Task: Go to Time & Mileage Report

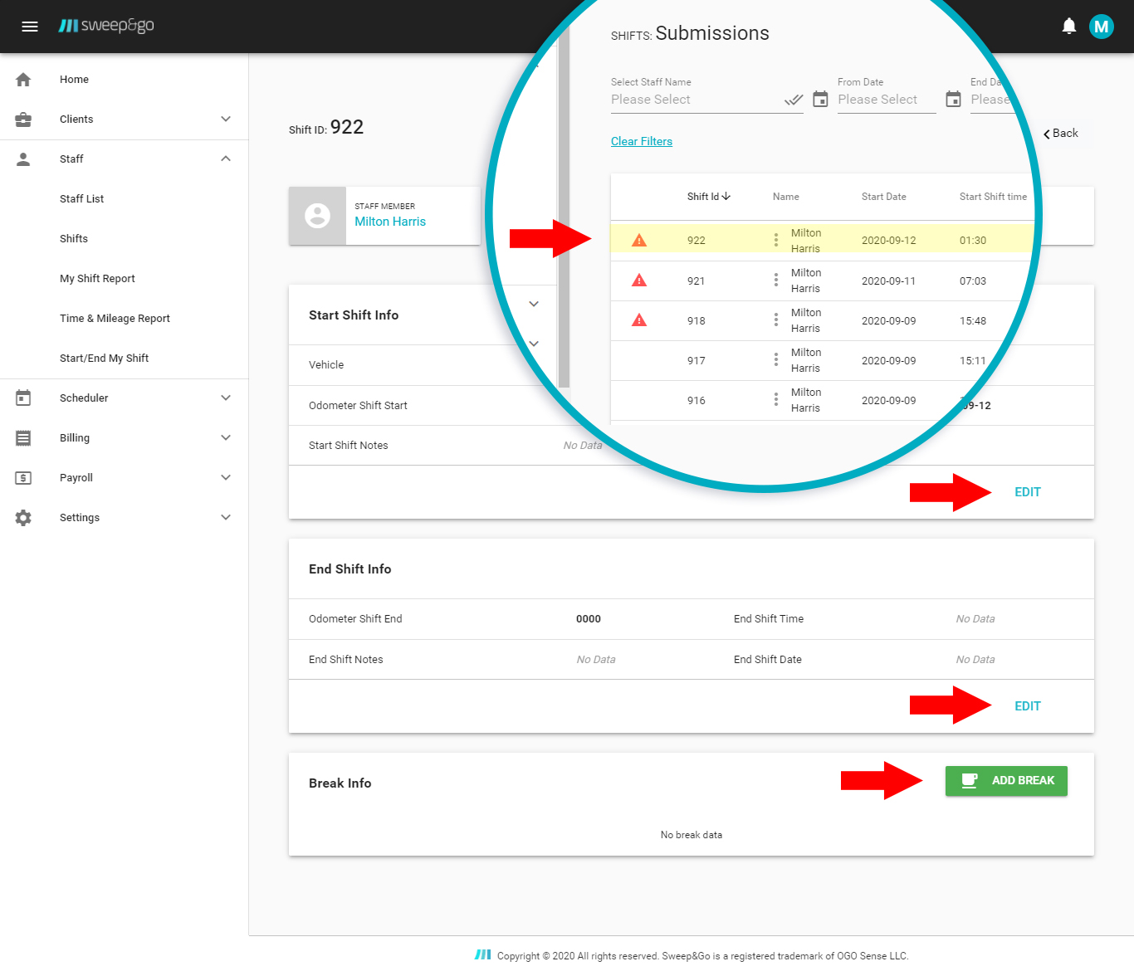Action: click(x=115, y=319)
